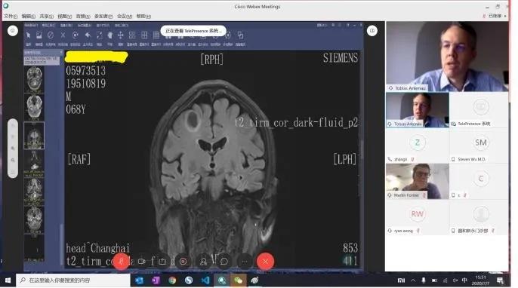This screenshot has width=518, height=288.
Task: Click the pan cross-arrows tool icon
Action: click(x=120, y=35)
